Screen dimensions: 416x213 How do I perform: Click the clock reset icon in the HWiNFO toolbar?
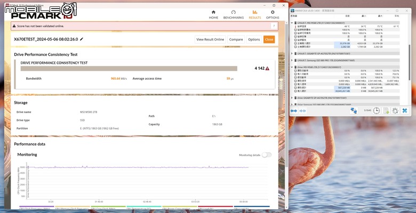(x=376, y=110)
